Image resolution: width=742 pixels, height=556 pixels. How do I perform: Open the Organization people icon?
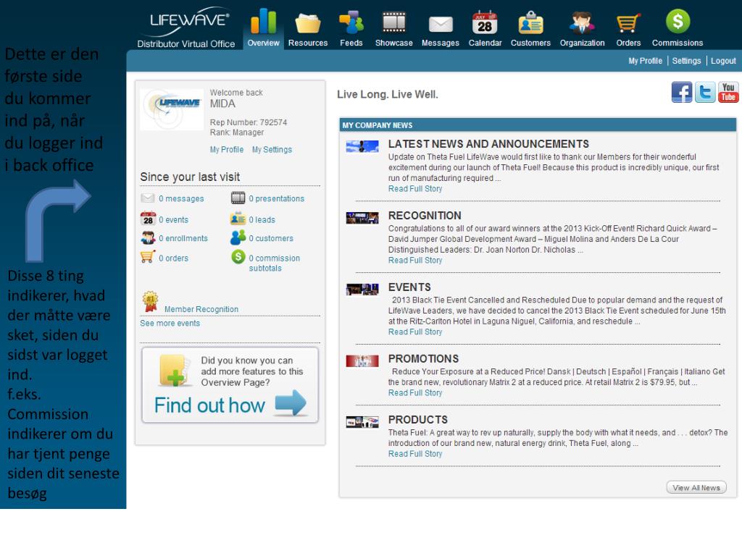[582, 22]
